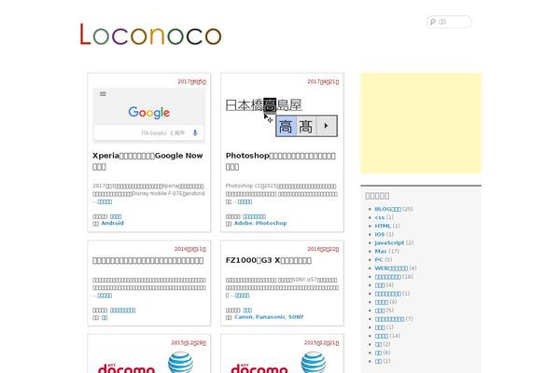Click the SONY tag link
This screenshot has width=560, height=373.
[x=296, y=317]
